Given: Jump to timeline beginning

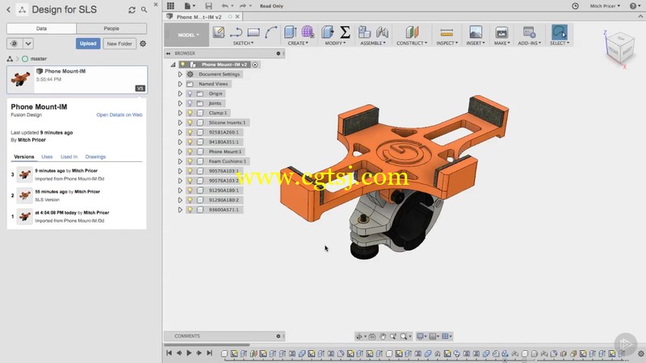Looking at the screenshot, I should coord(169,353).
